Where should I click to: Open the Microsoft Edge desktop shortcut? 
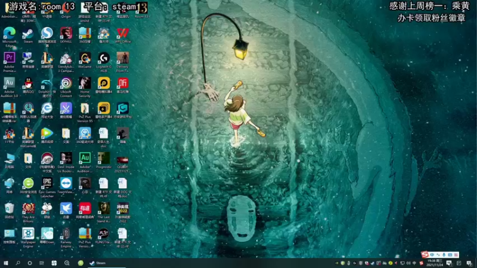tap(10, 34)
